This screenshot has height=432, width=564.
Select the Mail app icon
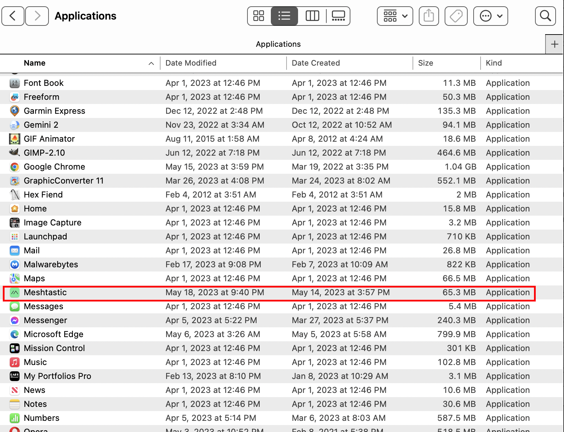[x=15, y=251]
